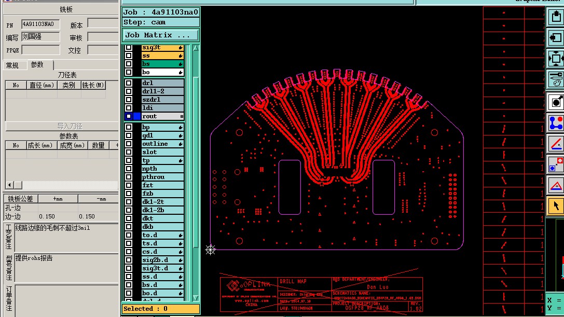Click the hand icon on the cs.d layer
This screenshot has width=564, height=317.
181,252
